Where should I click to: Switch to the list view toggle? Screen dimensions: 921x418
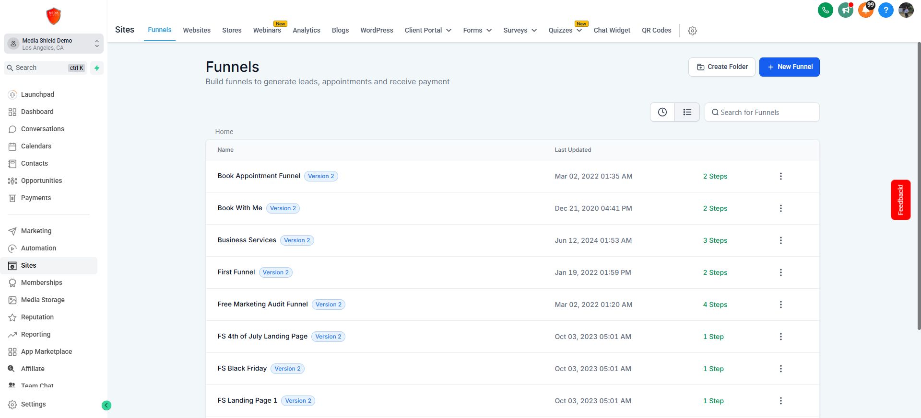(x=687, y=112)
